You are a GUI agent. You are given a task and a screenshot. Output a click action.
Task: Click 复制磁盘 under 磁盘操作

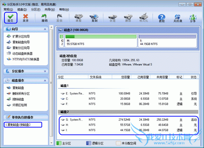coord(15,88)
